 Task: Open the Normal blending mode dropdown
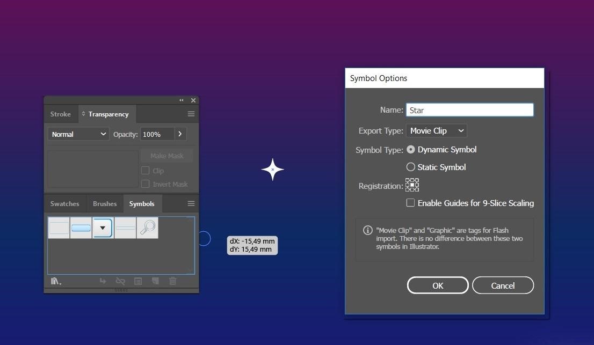78,134
